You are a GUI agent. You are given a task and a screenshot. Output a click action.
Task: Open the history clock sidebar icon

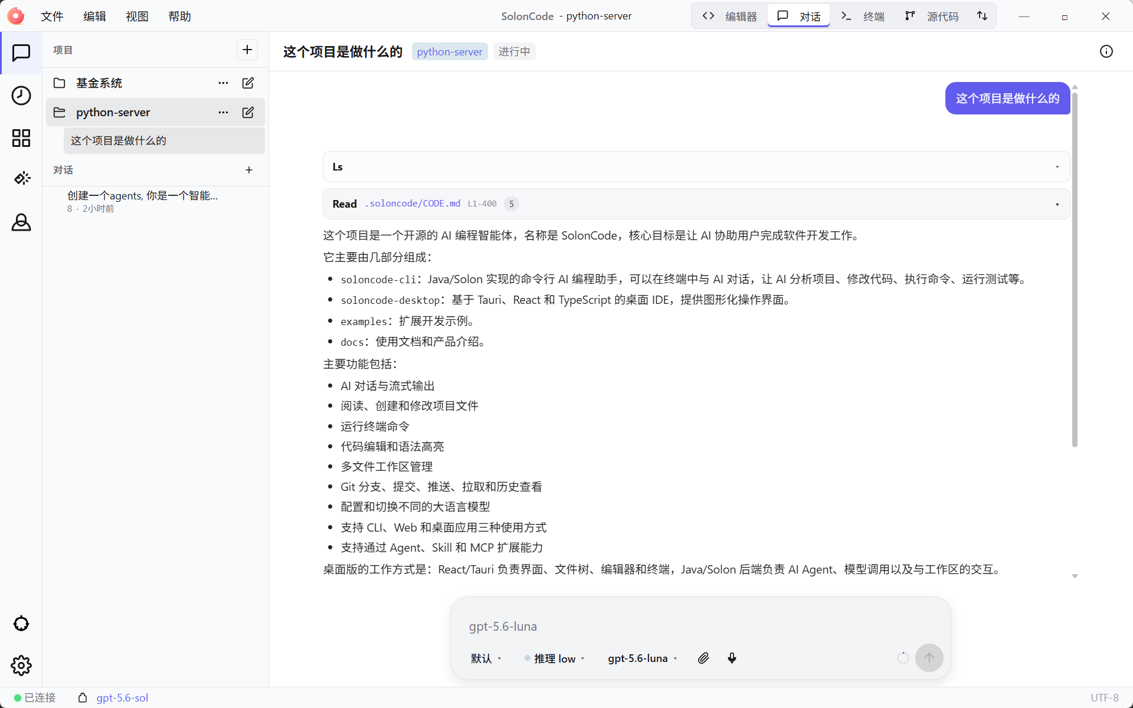21,96
